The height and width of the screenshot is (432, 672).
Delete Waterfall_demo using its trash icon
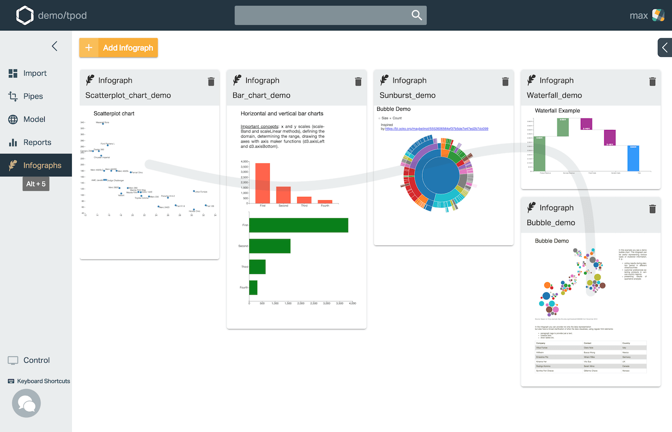pyautogui.click(x=652, y=82)
